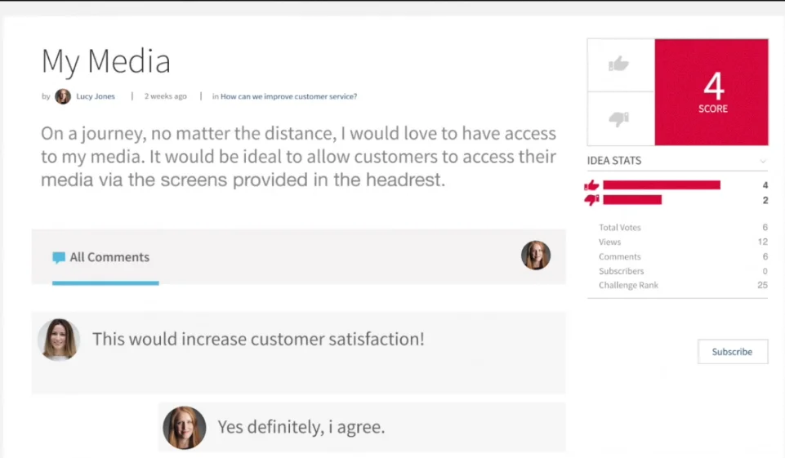This screenshot has height=458, width=785.
Task: Click the red thumbs-up icon in Idea Stats
Action: point(592,185)
